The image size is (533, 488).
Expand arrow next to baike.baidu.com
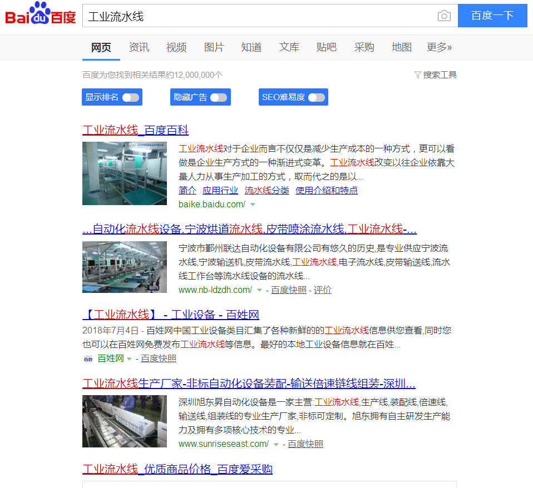tap(253, 205)
